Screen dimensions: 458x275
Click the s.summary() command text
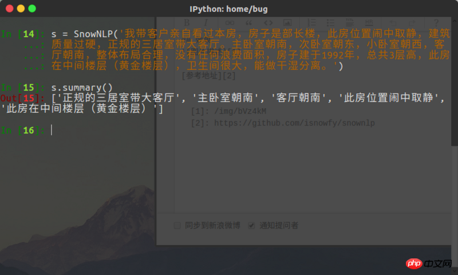tap(82, 88)
